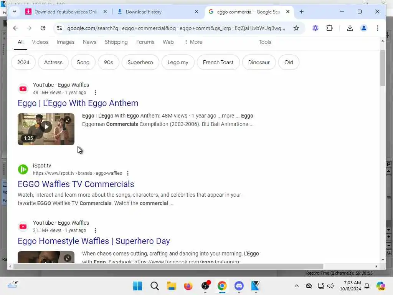Play the Superhero Day video thumbnail

click(x=46, y=257)
